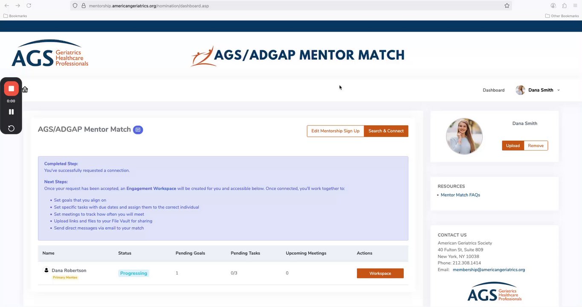
Task: Click the browser address bar URL
Action: 149,6
